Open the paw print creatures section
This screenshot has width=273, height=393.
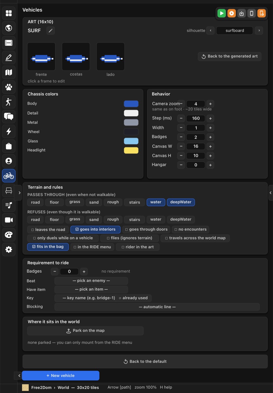(x=9, y=87)
